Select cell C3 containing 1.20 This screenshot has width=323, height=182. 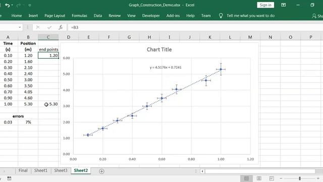pyautogui.click(x=48, y=55)
